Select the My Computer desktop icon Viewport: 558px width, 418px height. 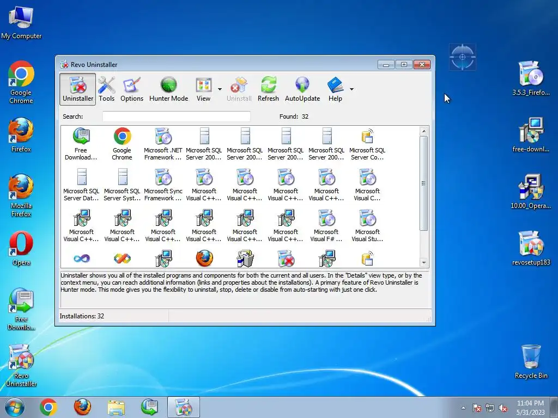click(21, 23)
